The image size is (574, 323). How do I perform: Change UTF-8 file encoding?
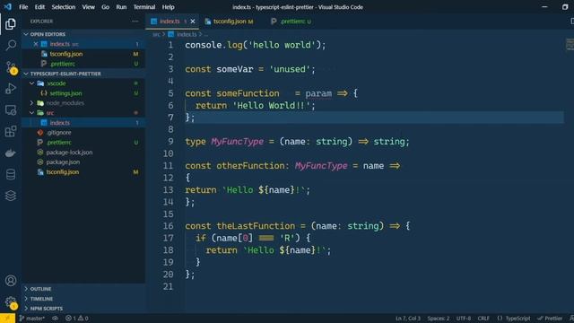click(x=464, y=319)
